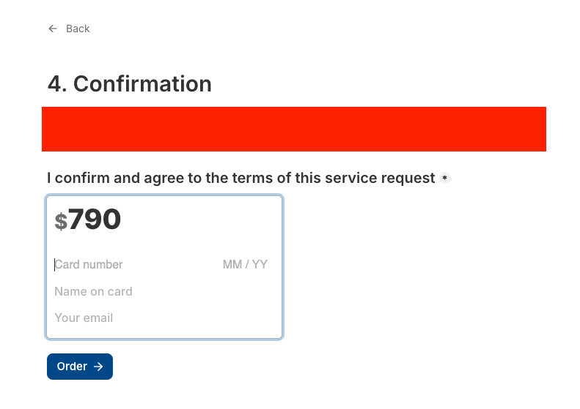Screen dimensions: 580x409
Task: Click into the Name on card field
Action: click(x=147, y=291)
